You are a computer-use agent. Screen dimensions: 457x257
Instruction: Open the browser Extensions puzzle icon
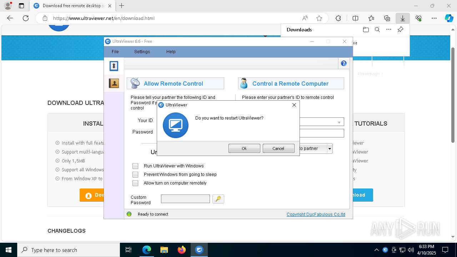click(x=338, y=18)
